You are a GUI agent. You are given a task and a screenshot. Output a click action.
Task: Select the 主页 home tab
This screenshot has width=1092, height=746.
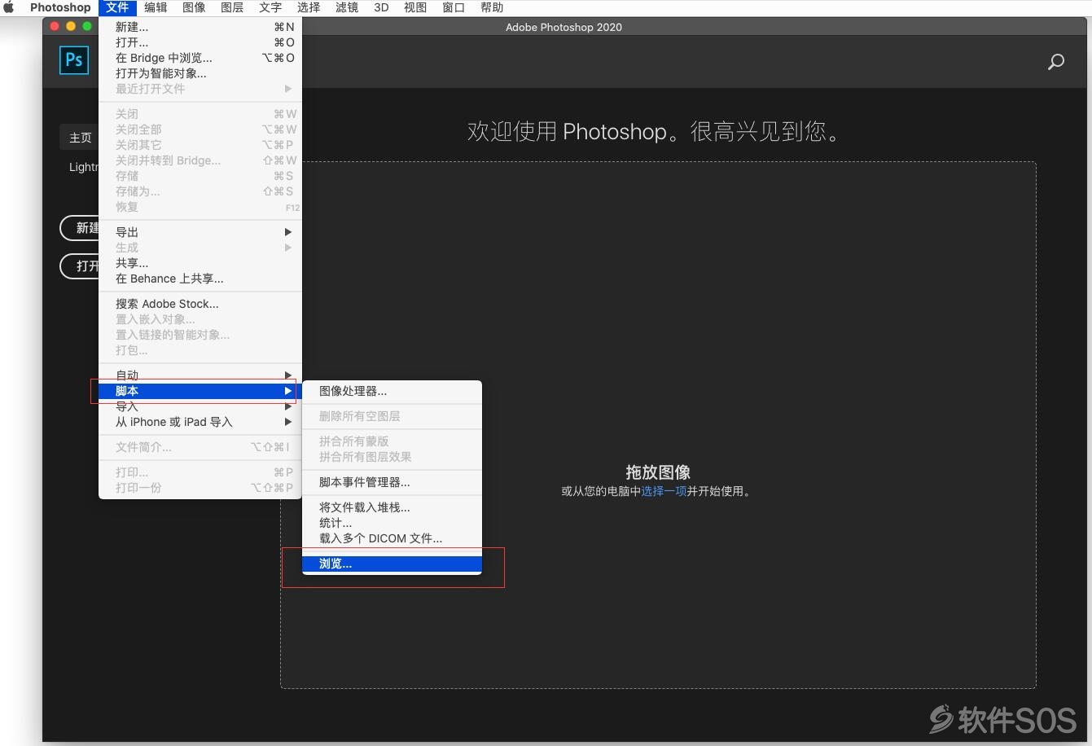tap(80, 138)
